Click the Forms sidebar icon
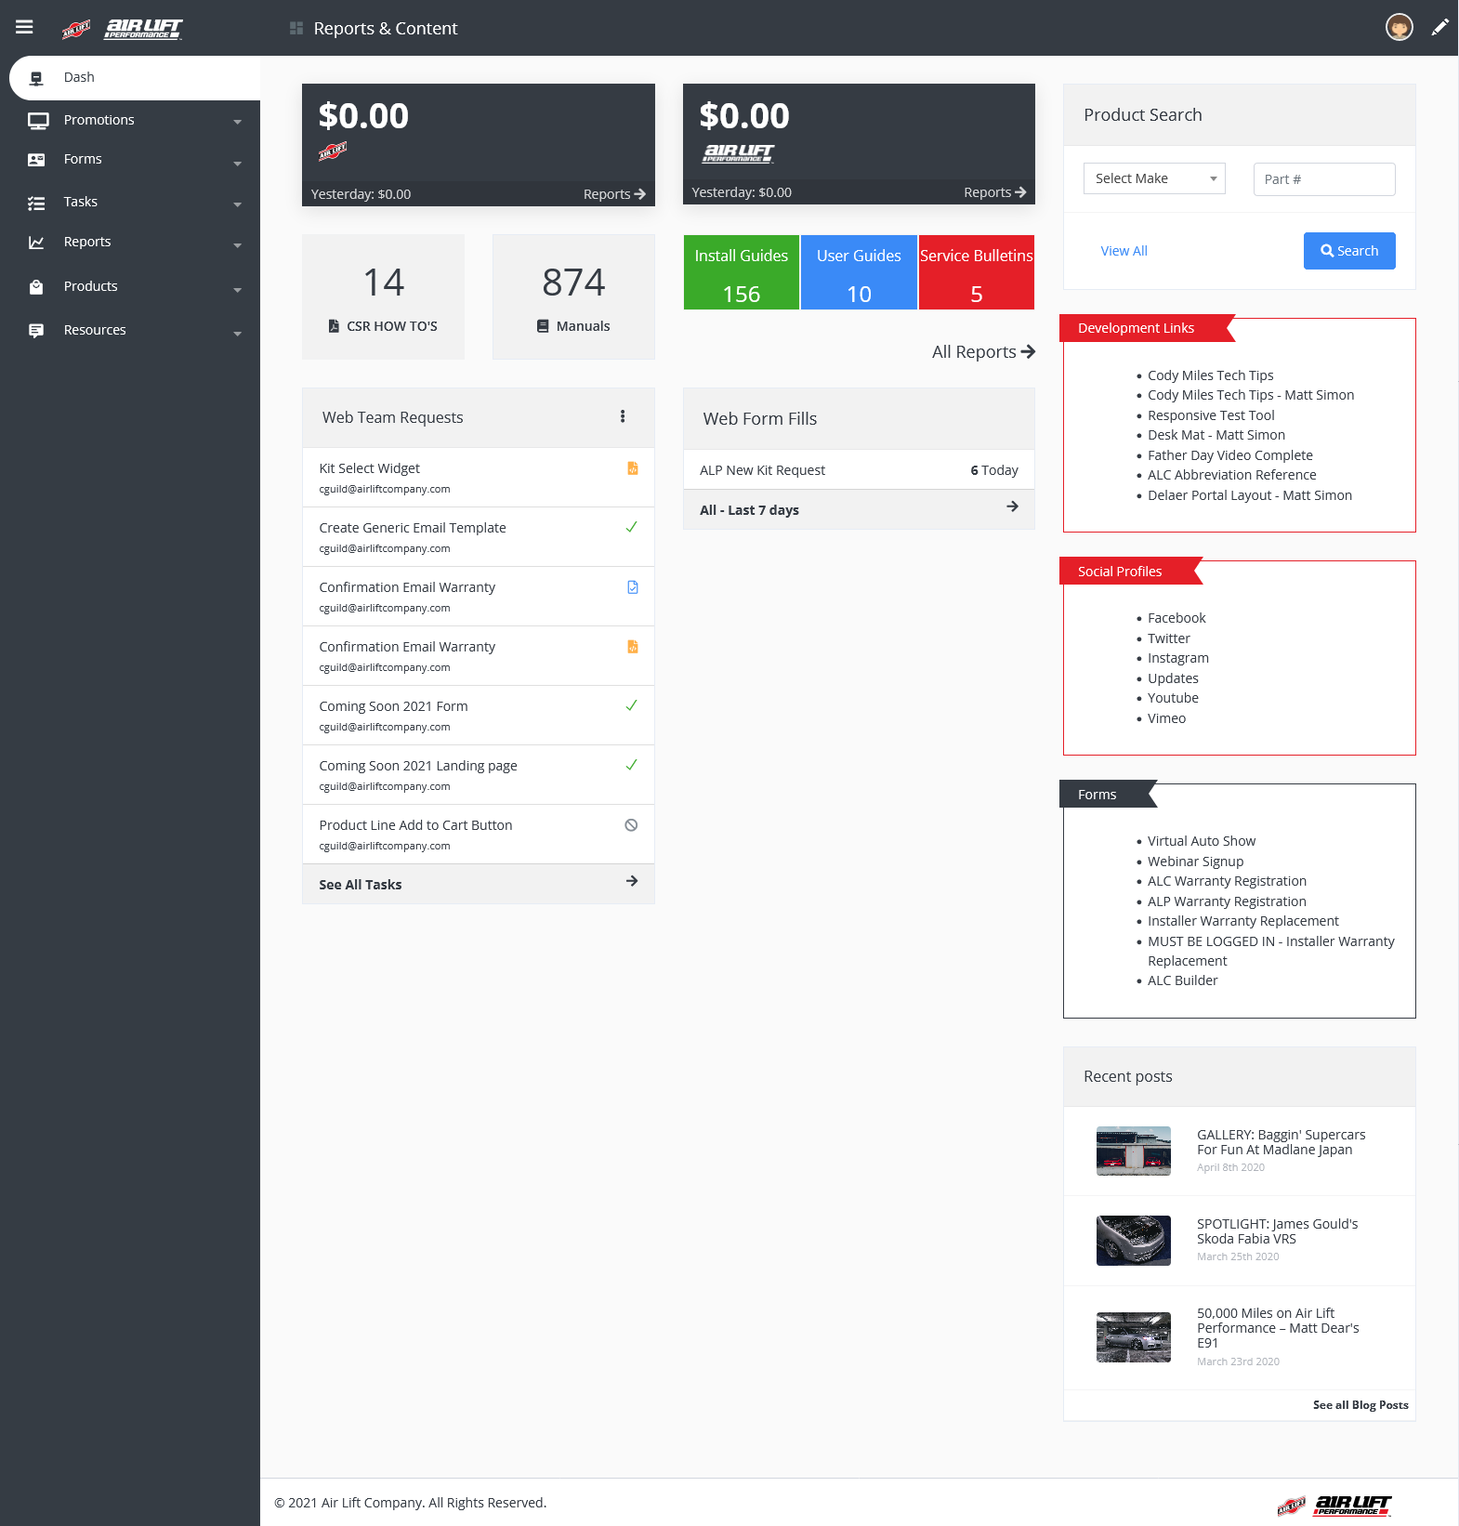 [36, 160]
